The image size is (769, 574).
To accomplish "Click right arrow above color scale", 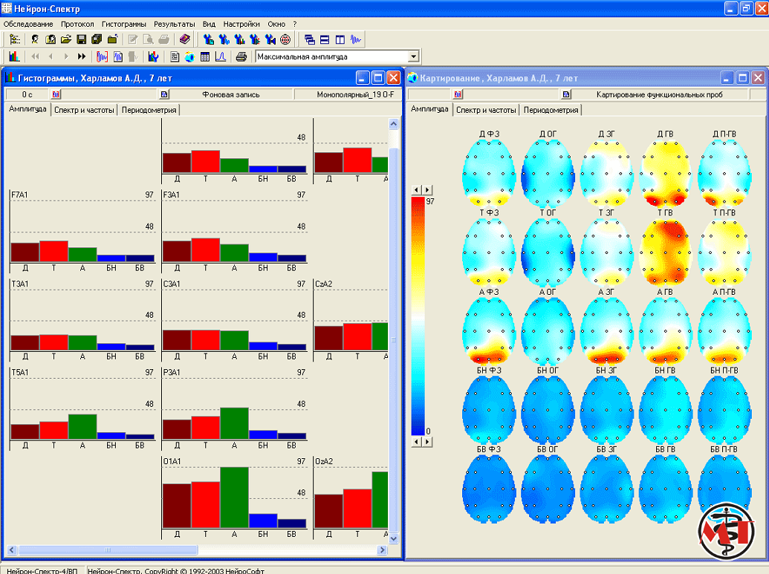I will click(x=427, y=189).
